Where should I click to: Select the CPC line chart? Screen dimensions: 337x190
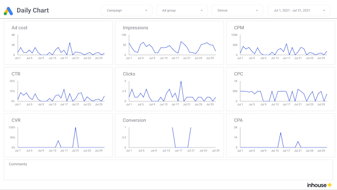pyautogui.click(x=281, y=89)
